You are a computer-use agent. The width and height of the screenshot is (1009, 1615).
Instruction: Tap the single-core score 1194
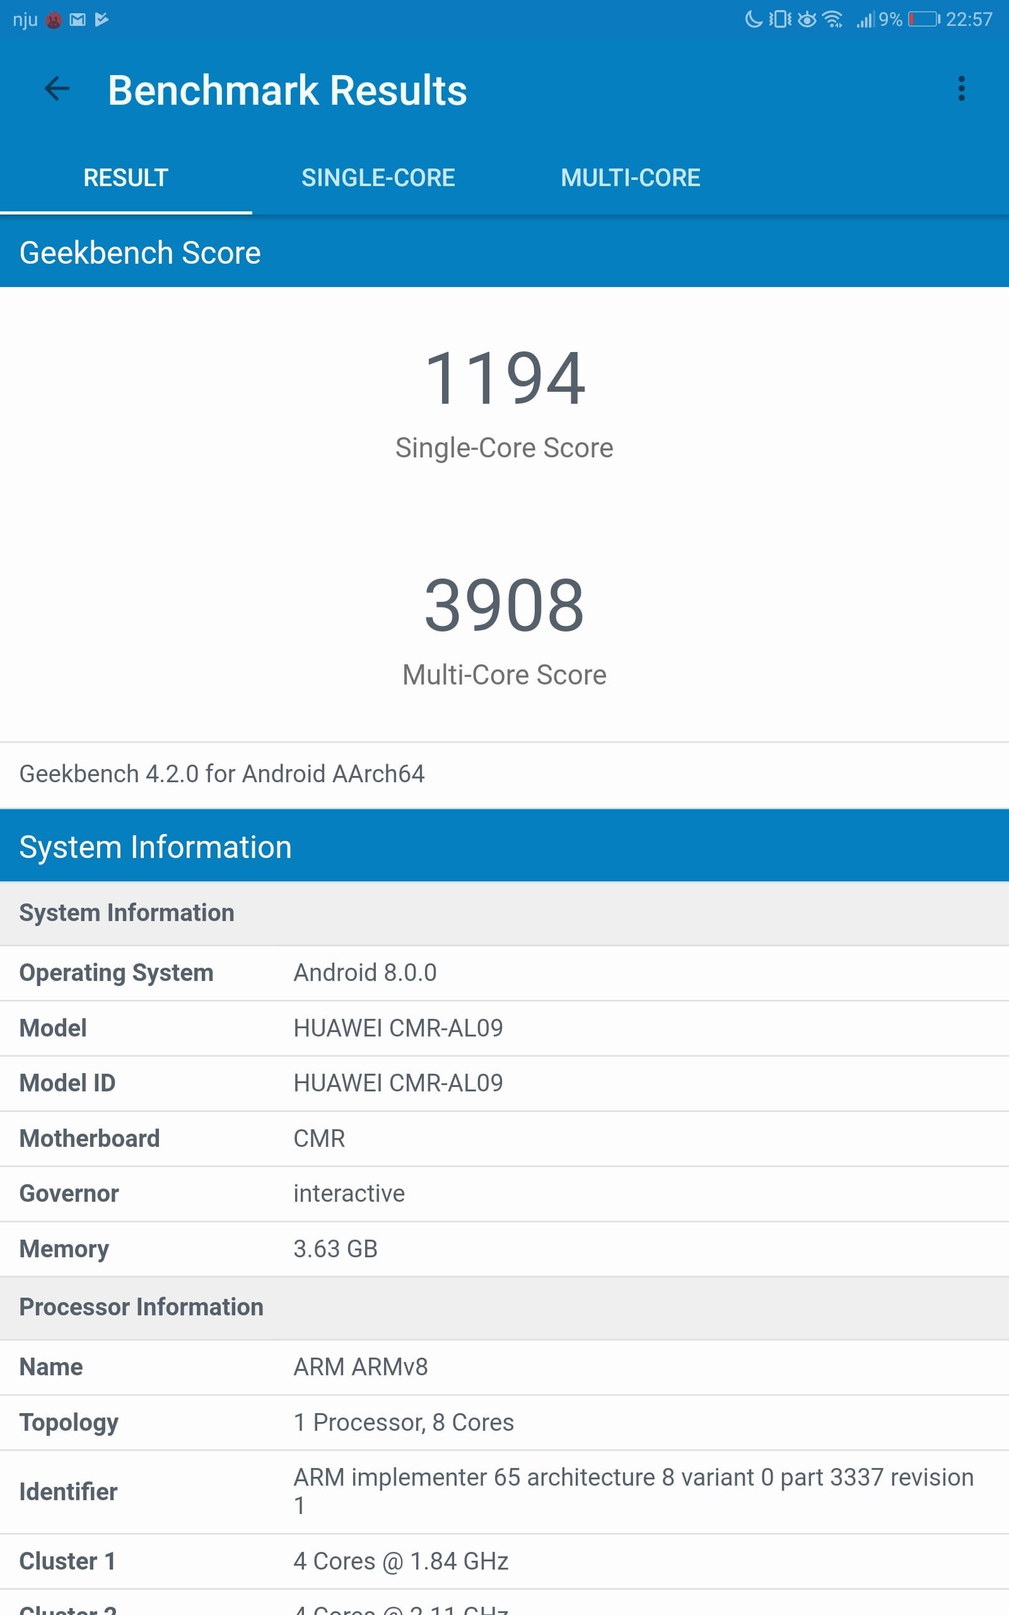point(504,379)
